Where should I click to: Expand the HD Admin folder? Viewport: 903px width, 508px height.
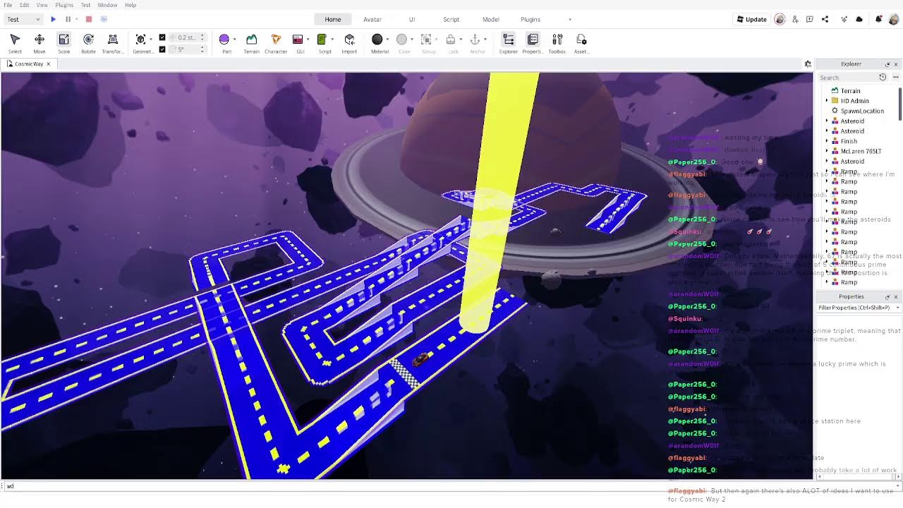point(827,101)
